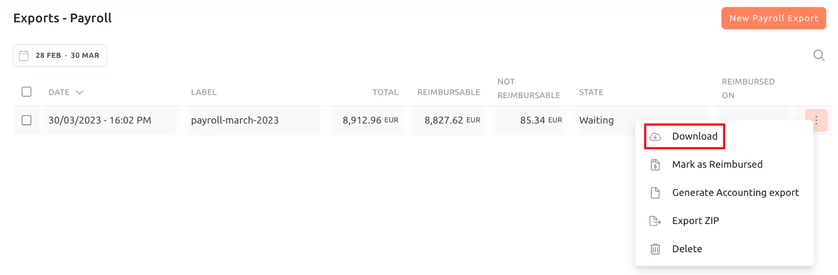
Task: Click the Download cloud icon
Action: (x=655, y=137)
